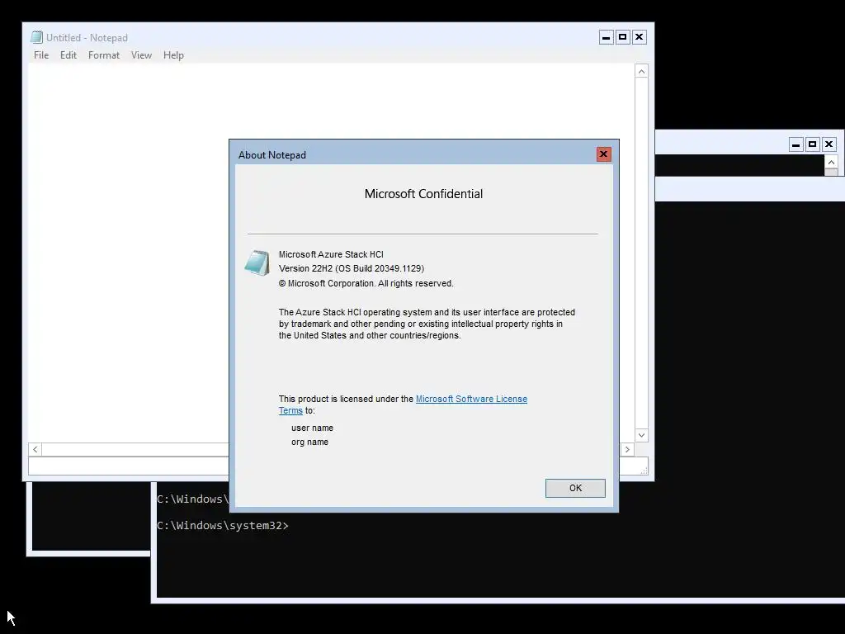Click the Notepad title bar app icon
845x634 pixels.
(36, 37)
